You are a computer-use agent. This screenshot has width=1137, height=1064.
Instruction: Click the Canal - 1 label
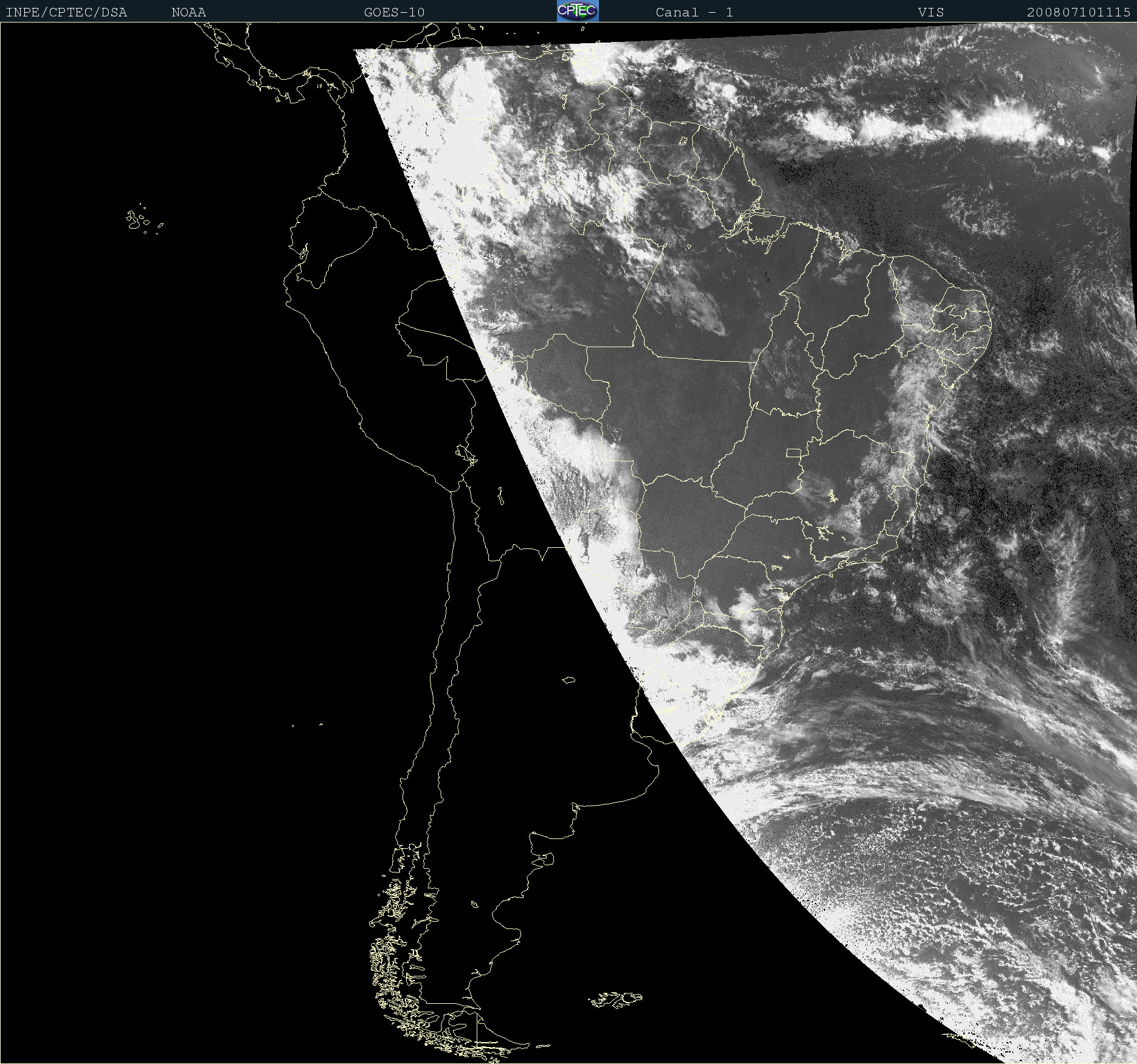[x=694, y=12]
